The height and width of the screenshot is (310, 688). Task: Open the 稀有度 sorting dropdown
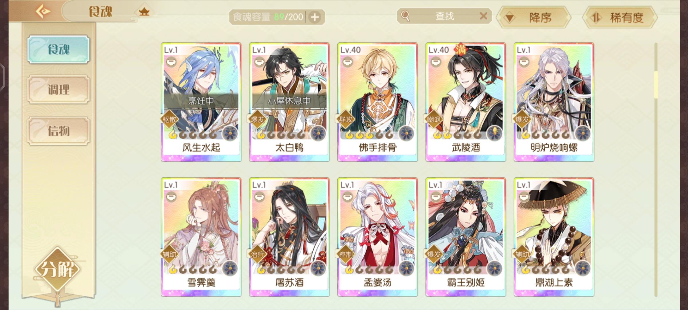[x=620, y=18]
